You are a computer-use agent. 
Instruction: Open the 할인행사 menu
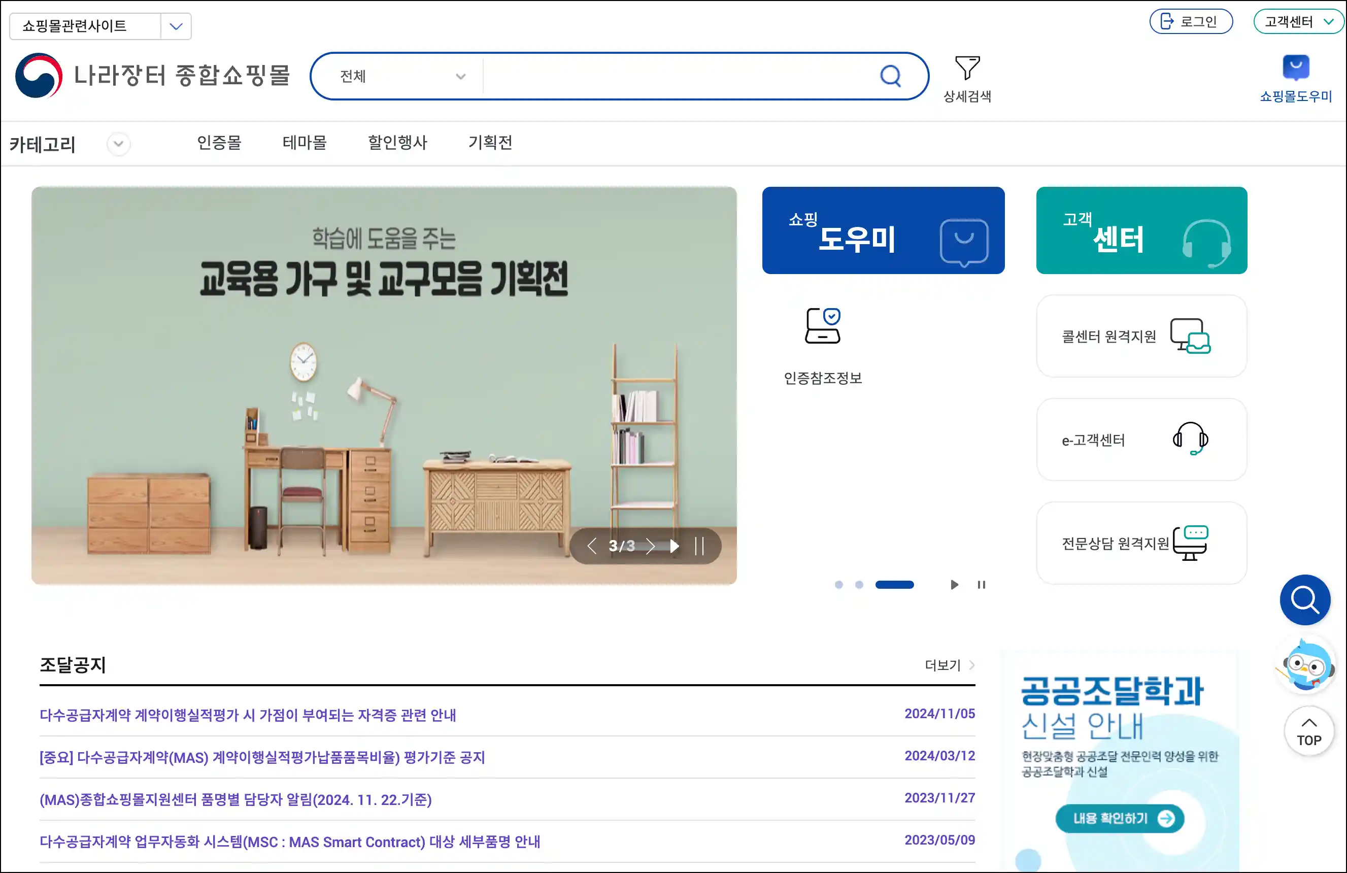pyautogui.click(x=397, y=142)
